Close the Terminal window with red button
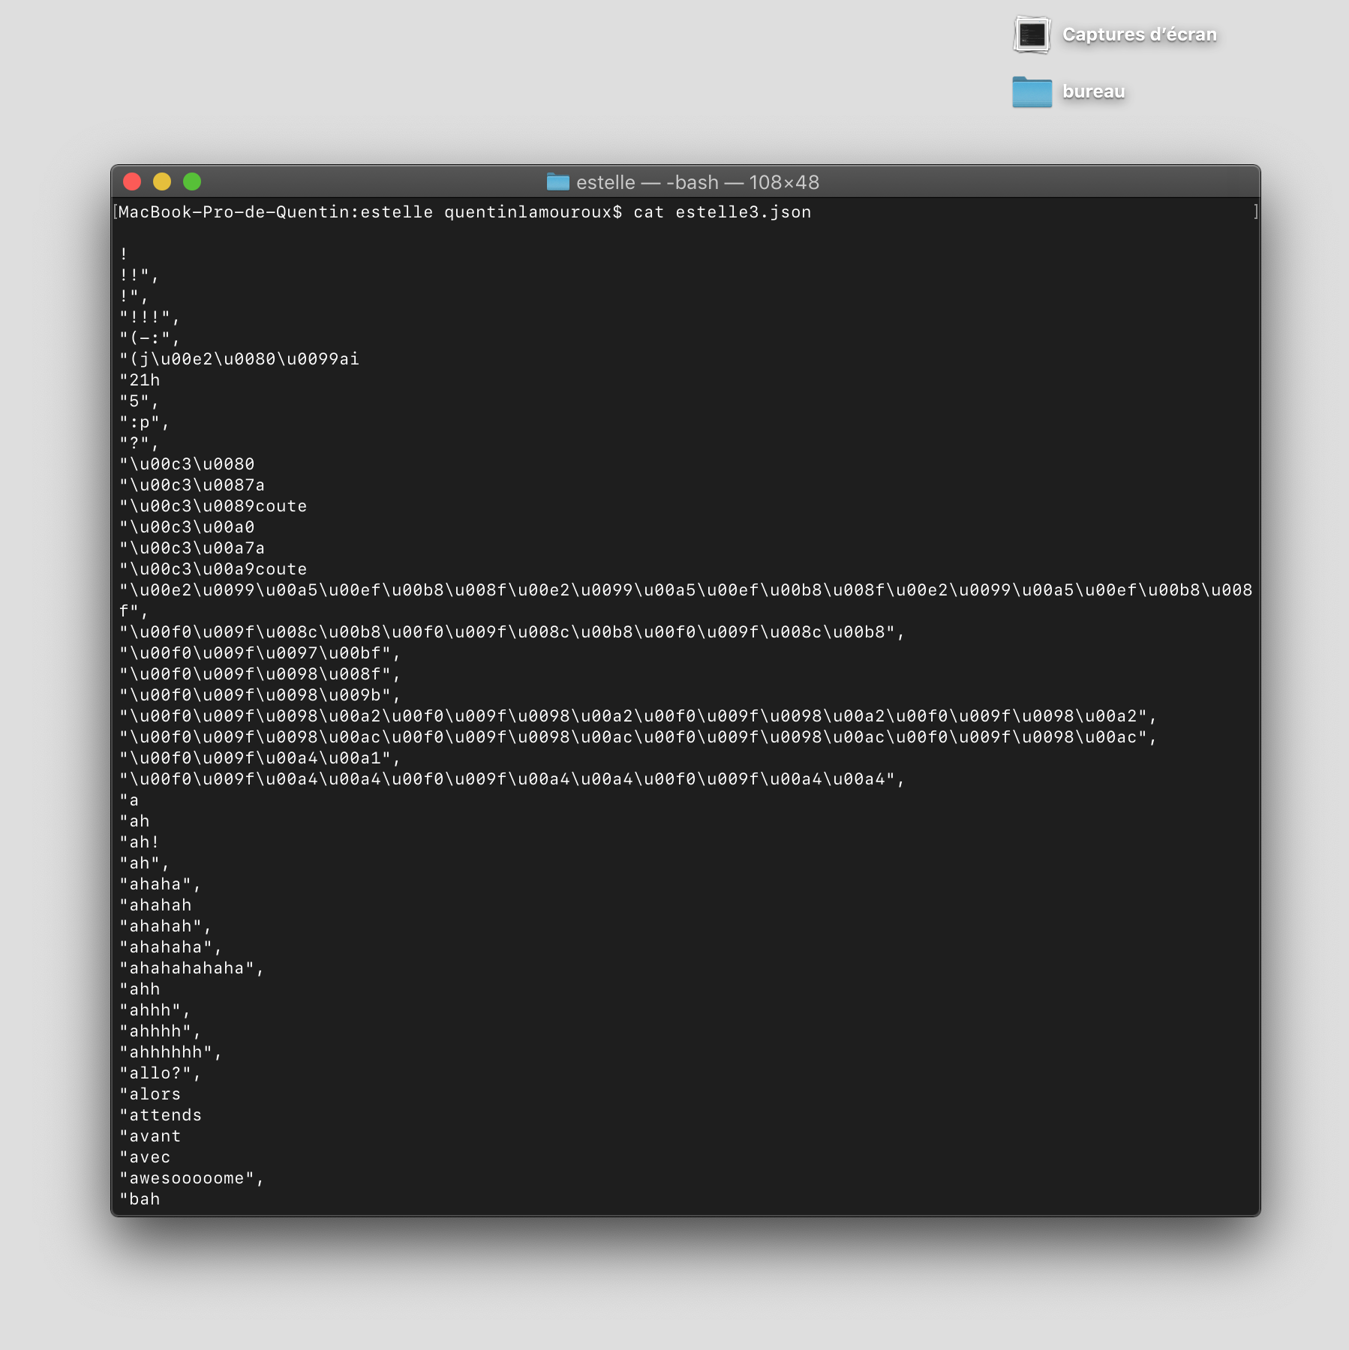The height and width of the screenshot is (1350, 1349). point(132,181)
